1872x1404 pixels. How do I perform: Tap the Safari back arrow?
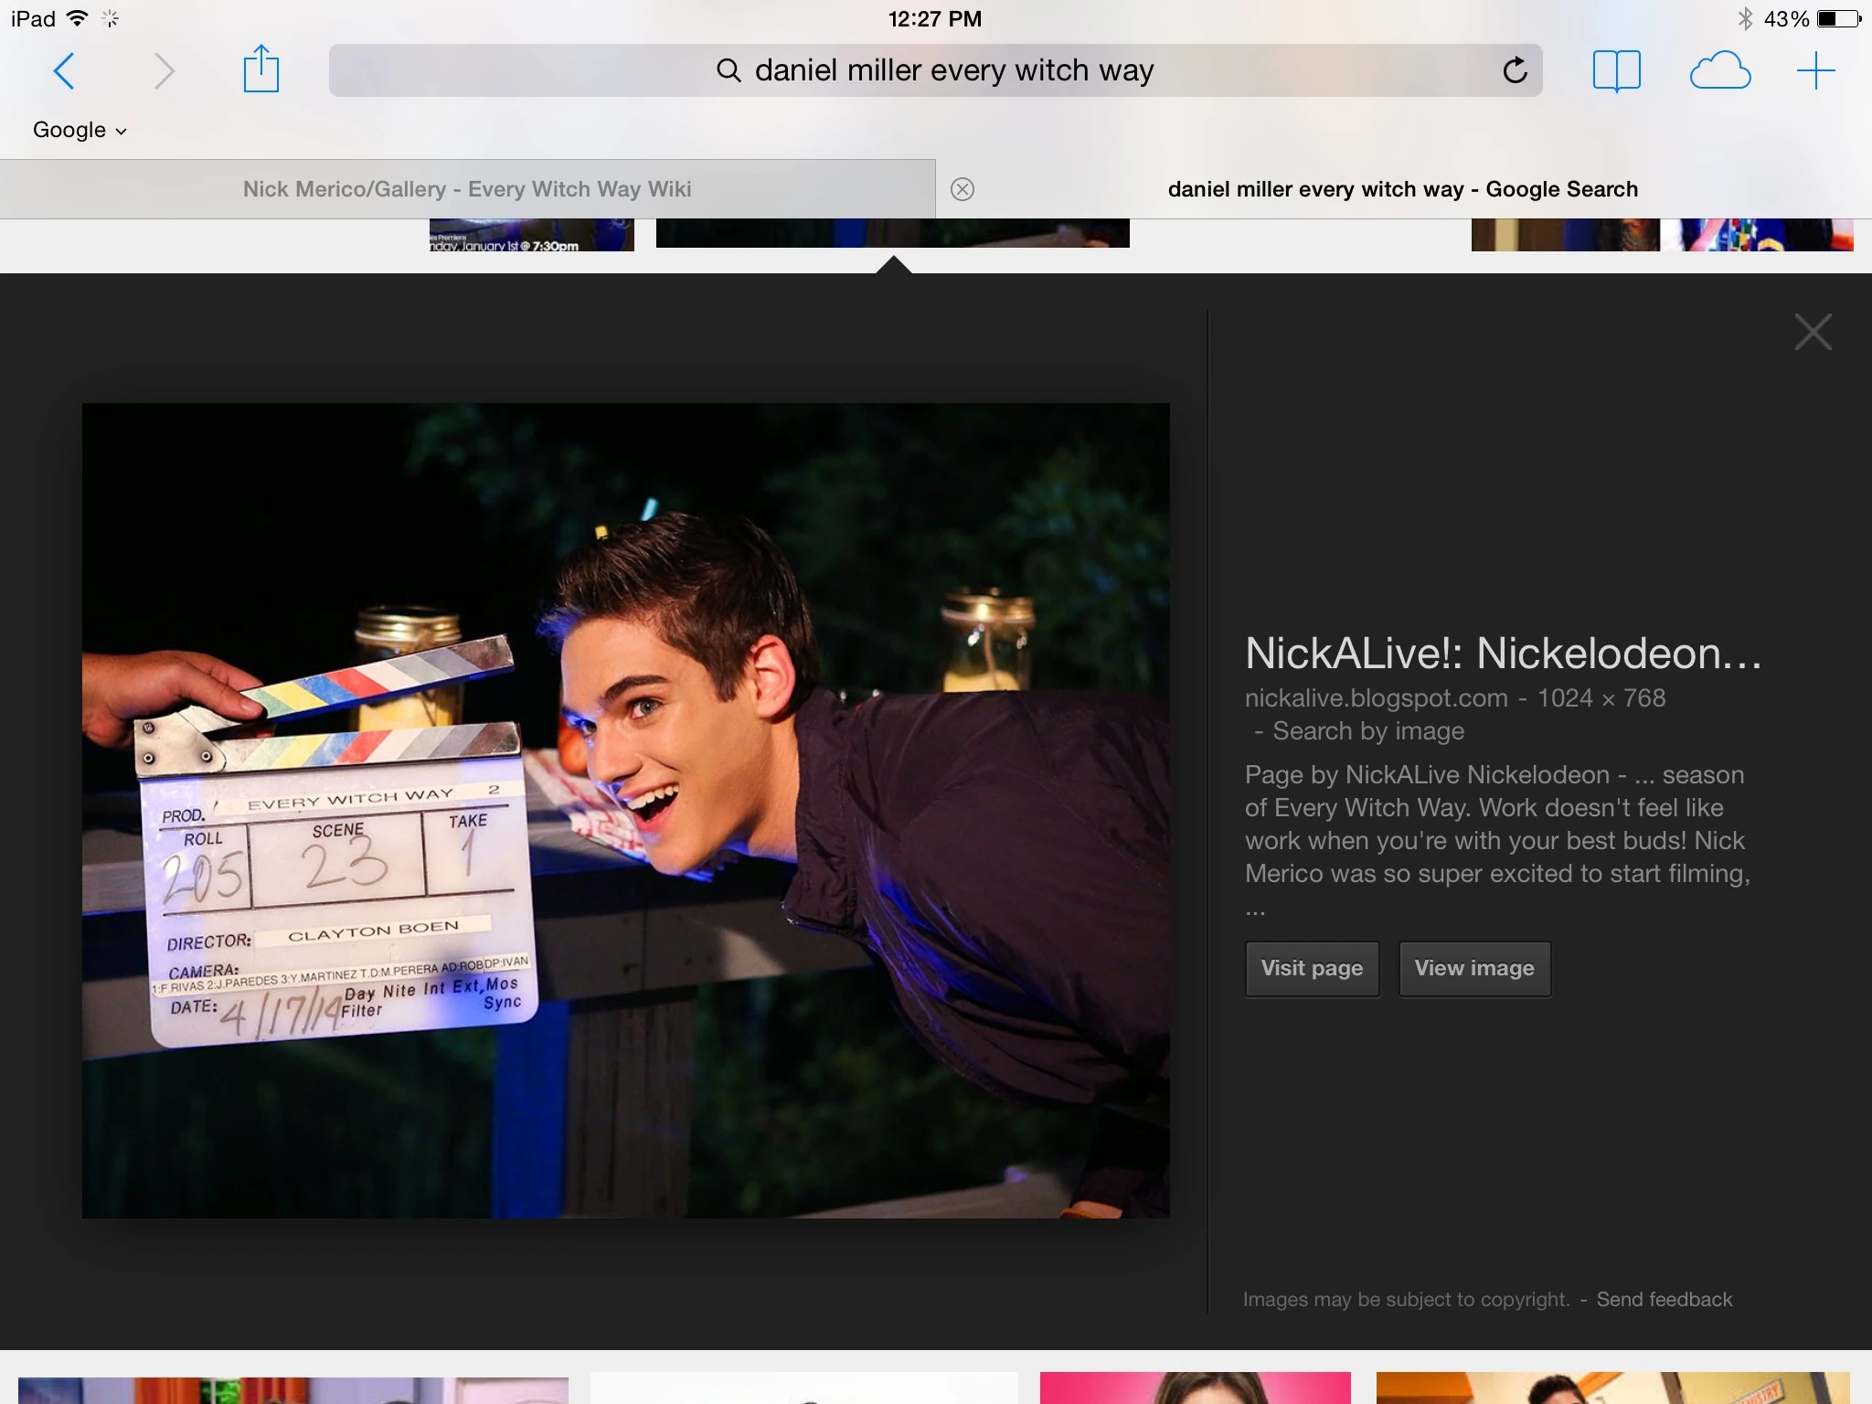pyautogui.click(x=64, y=71)
